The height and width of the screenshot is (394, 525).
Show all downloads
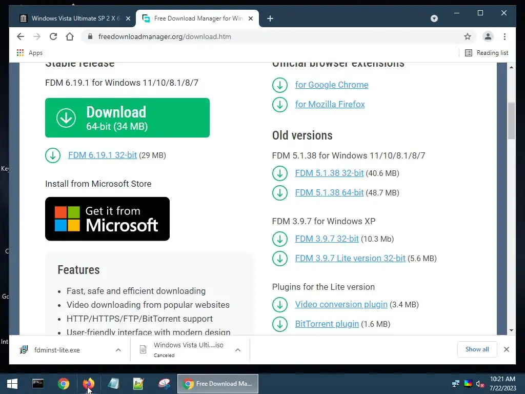pyautogui.click(x=477, y=349)
